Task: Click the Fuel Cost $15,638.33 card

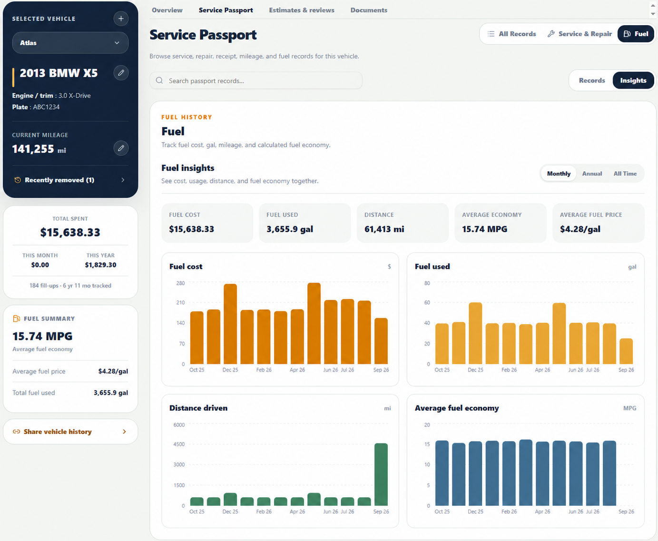Action: [207, 223]
